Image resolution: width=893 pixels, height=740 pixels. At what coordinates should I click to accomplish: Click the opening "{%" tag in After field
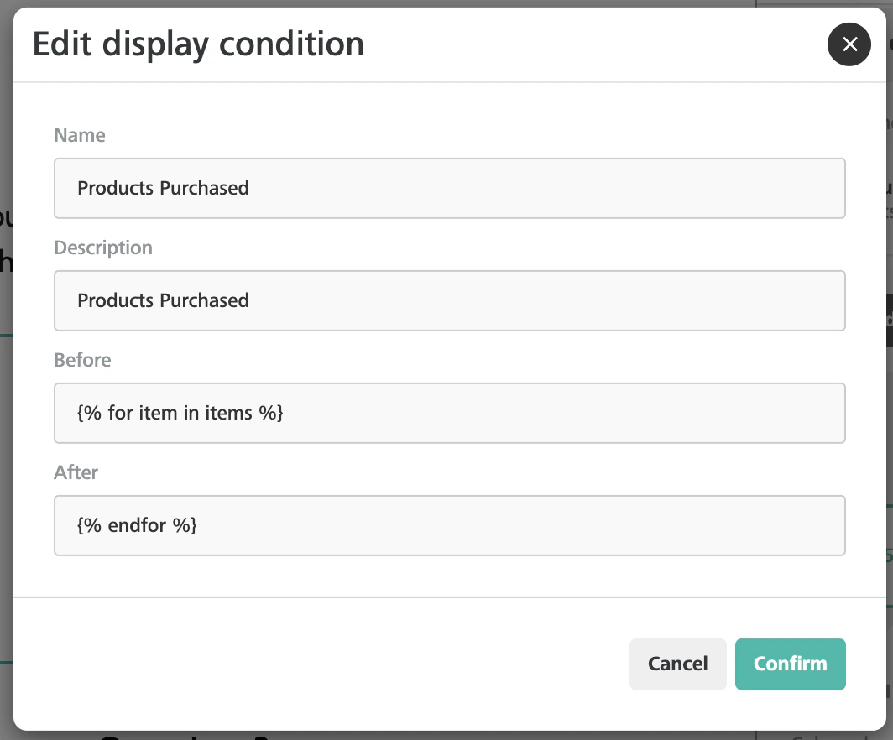(x=89, y=525)
